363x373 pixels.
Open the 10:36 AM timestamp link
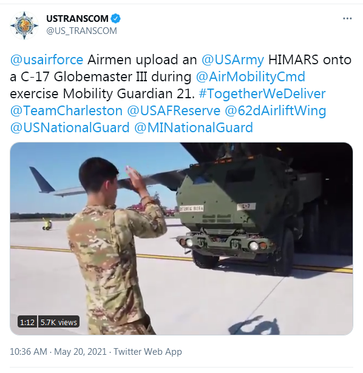coord(29,352)
